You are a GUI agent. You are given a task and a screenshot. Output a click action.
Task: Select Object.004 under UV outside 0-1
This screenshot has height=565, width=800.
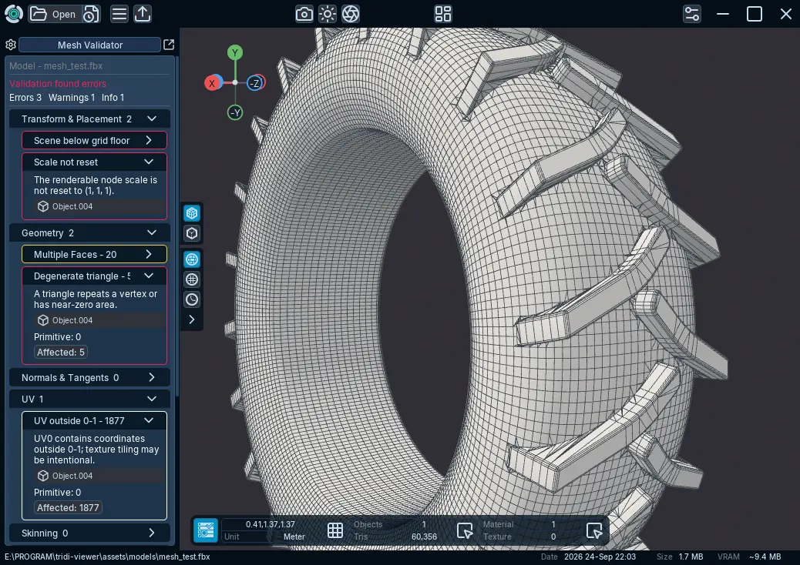100,476
